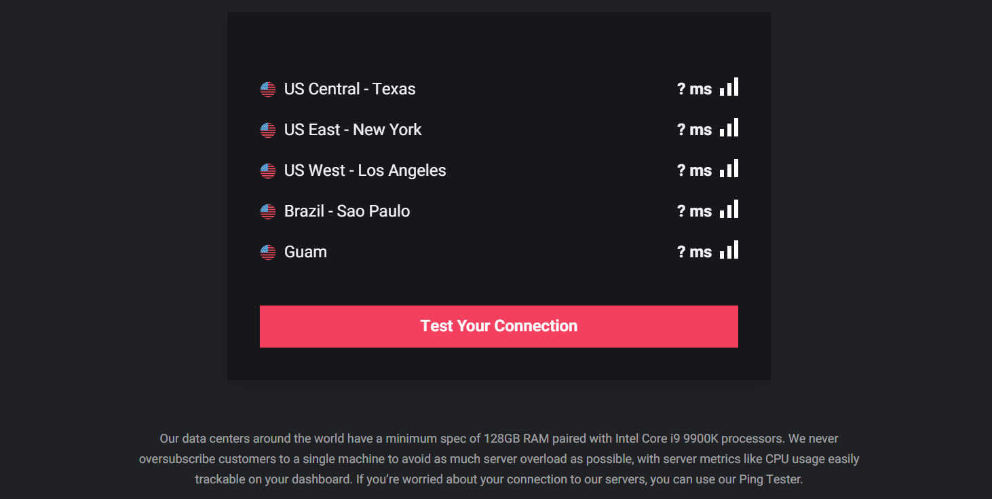Click the ? ms latency value for Los Angeles
The height and width of the screenshot is (499, 992).
tap(694, 170)
